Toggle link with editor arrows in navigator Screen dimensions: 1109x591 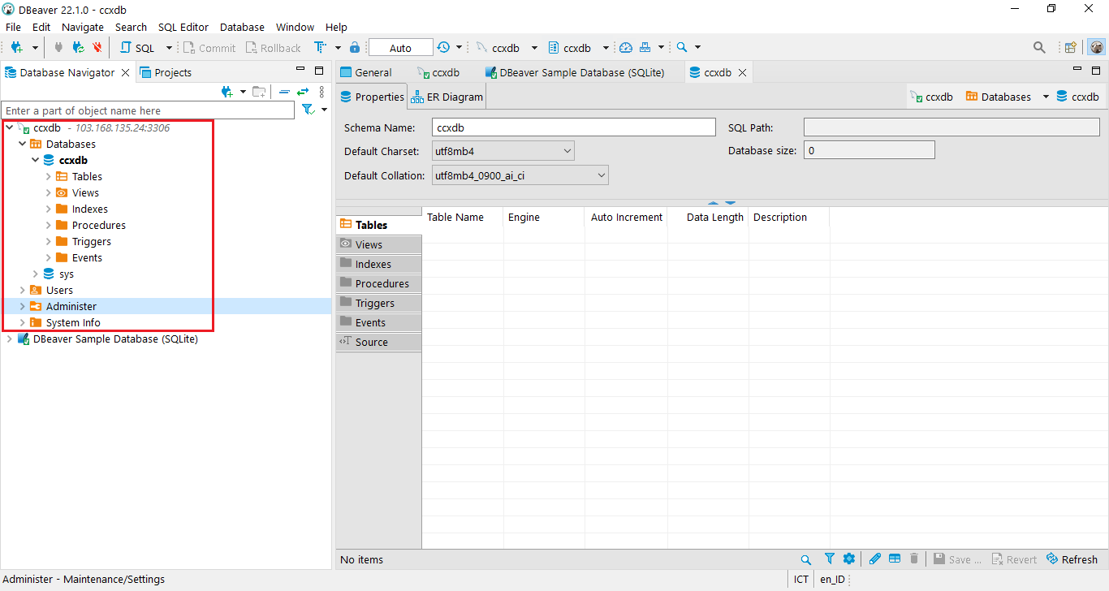303,92
